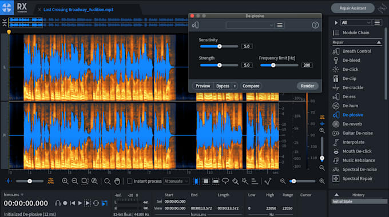The width and height of the screenshot is (389, 217).
Task: Select the magic wand tool
Action: pyautogui.click(x=245, y=181)
